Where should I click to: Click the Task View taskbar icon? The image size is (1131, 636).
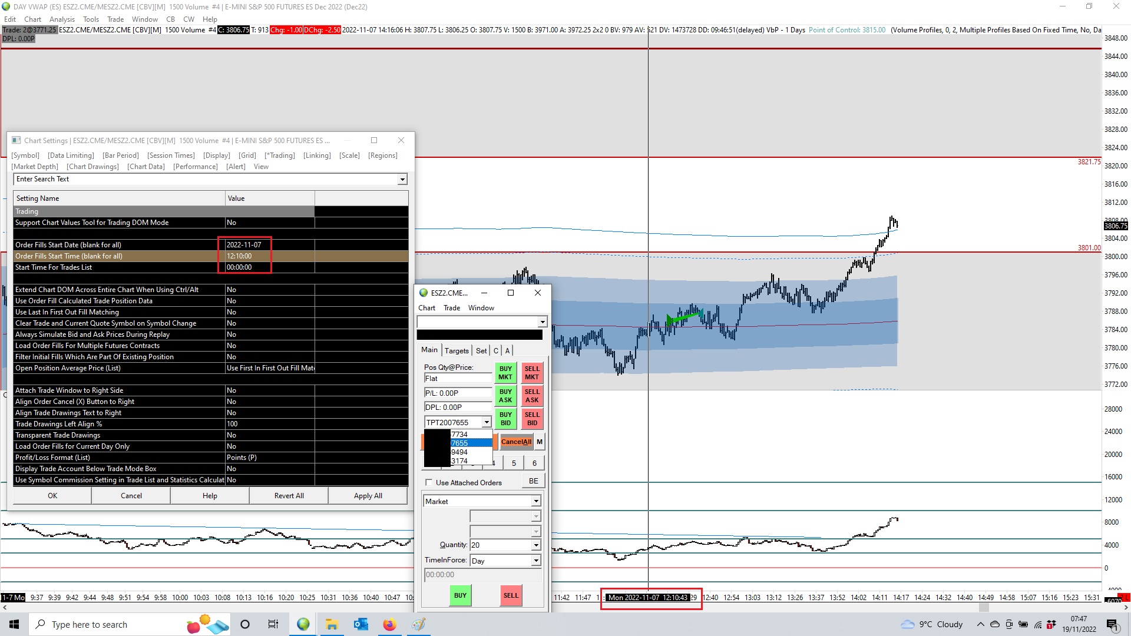[273, 624]
